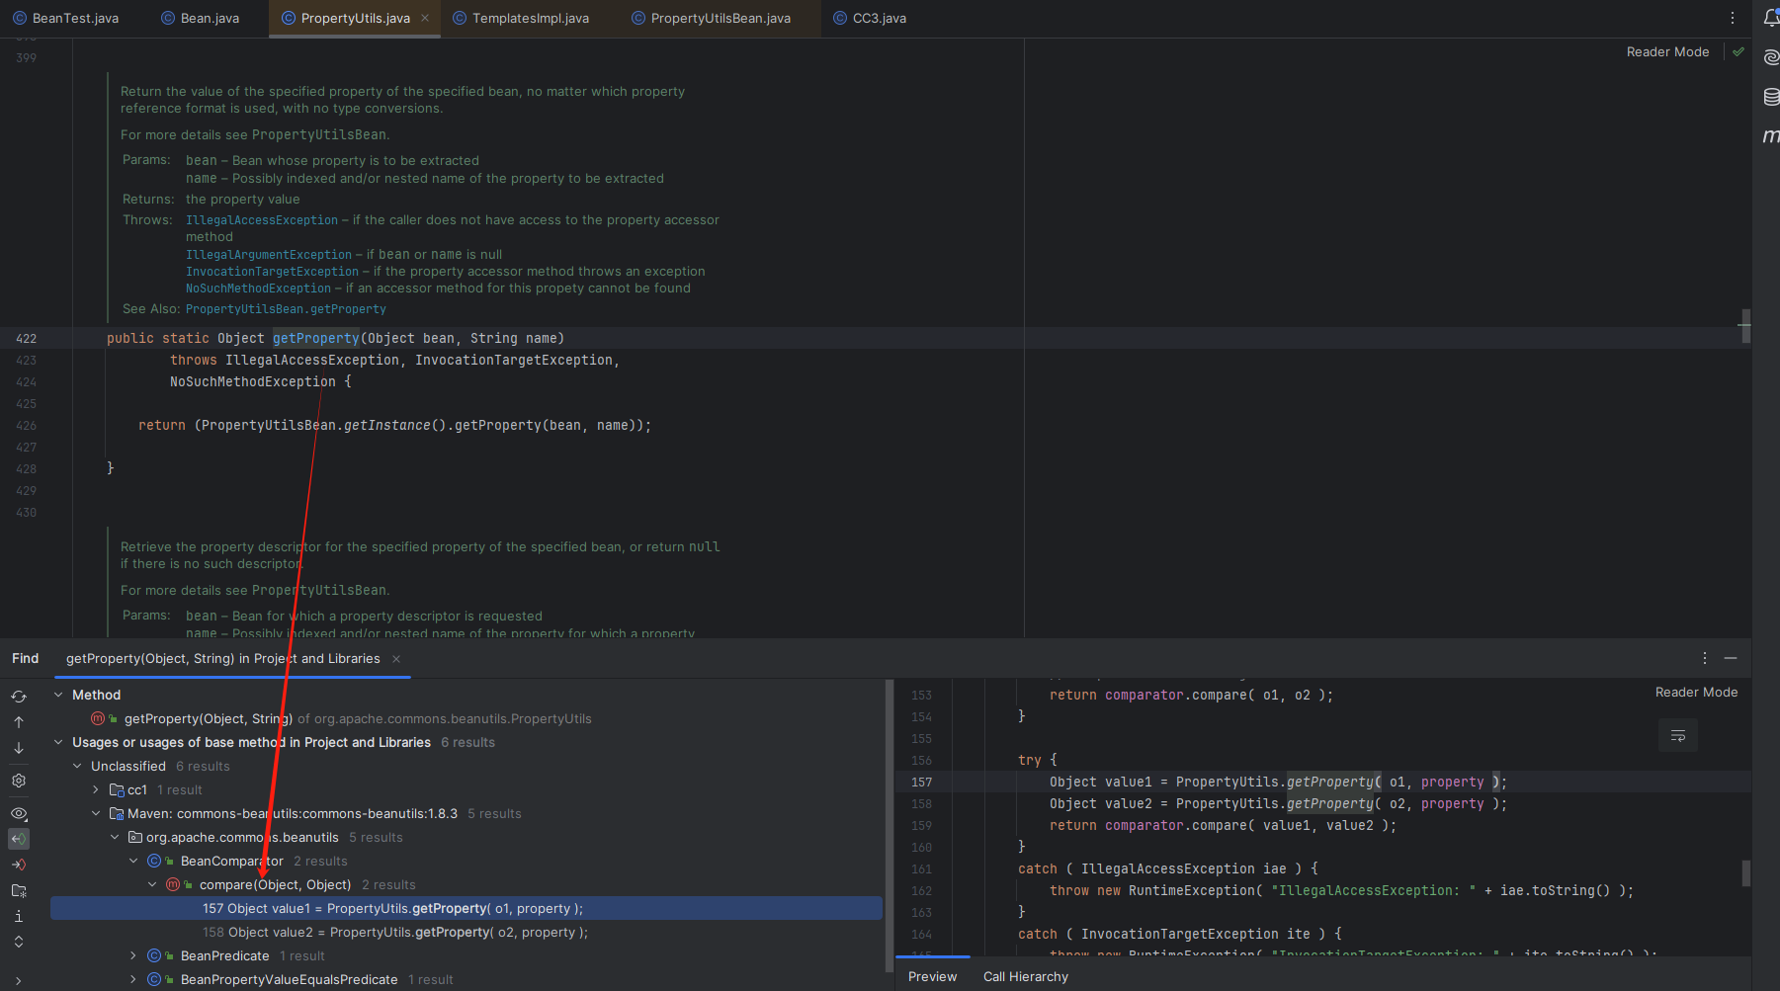Screen dimensions: 1780x991
Task: Click the BeanPredicate class icon
Action: [154, 956]
